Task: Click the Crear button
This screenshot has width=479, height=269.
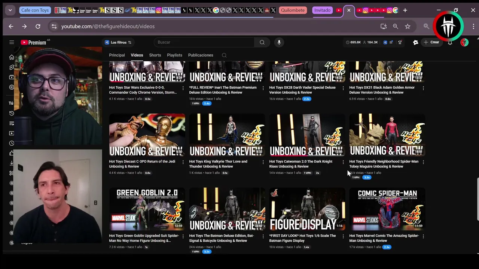Action: [431, 42]
